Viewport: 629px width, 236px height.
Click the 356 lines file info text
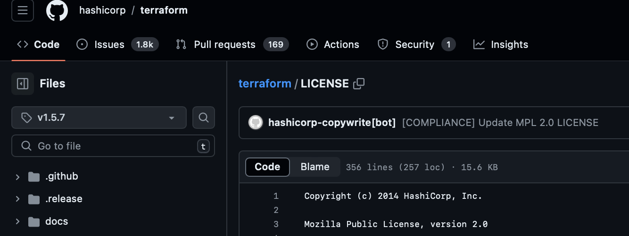coord(422,167)
